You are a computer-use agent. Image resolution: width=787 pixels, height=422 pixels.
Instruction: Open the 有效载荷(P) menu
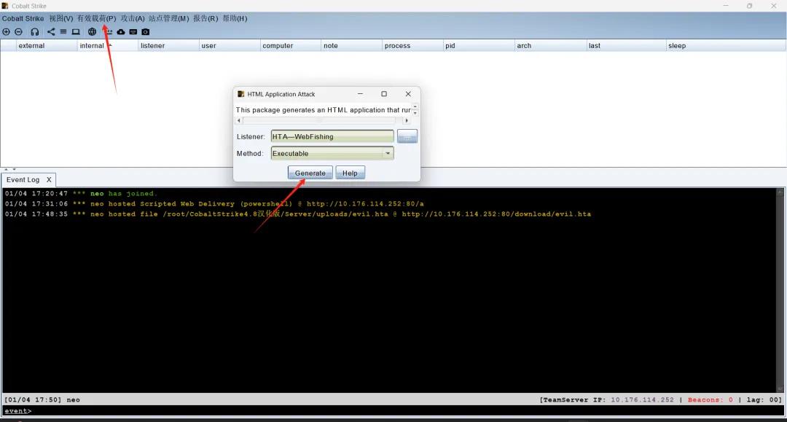(96, 18)
